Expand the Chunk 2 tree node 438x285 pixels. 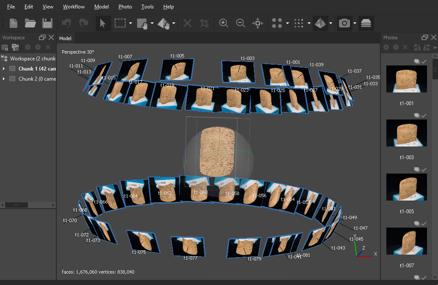pos(4,79)
